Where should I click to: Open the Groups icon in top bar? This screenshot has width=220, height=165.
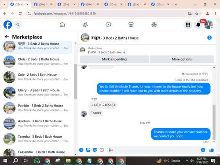point(154,25)
